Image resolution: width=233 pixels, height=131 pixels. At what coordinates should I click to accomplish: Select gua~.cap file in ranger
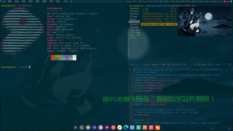coord(135,35)
